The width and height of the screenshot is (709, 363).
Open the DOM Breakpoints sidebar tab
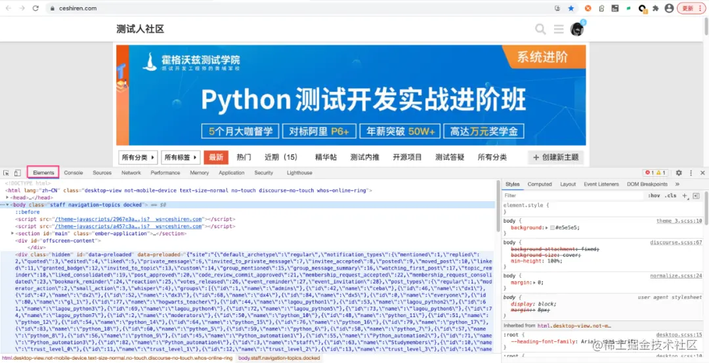pos(647,184)
